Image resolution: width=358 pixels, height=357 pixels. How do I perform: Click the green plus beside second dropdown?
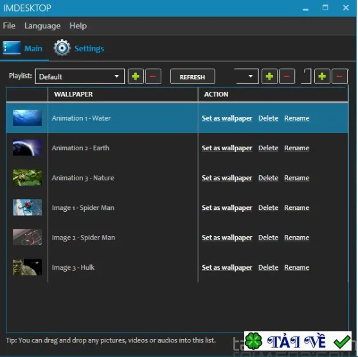[x=269, y=76]
